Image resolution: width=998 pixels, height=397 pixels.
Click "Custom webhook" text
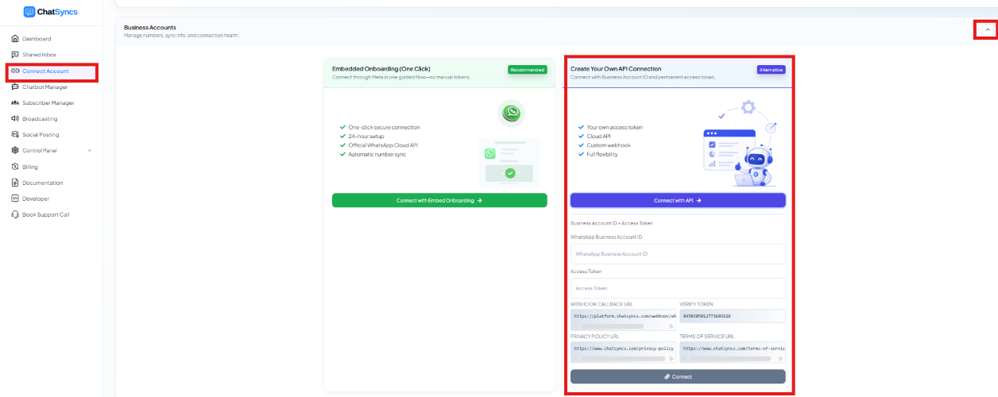pyautogui.click(x=608, y=145)
